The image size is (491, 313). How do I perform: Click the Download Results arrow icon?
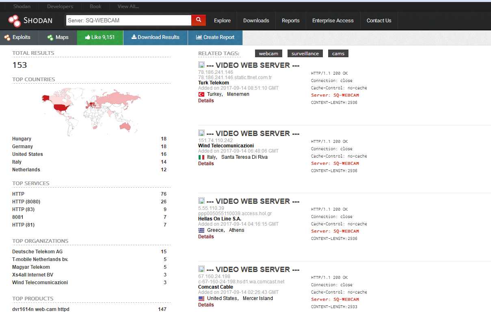134,37
